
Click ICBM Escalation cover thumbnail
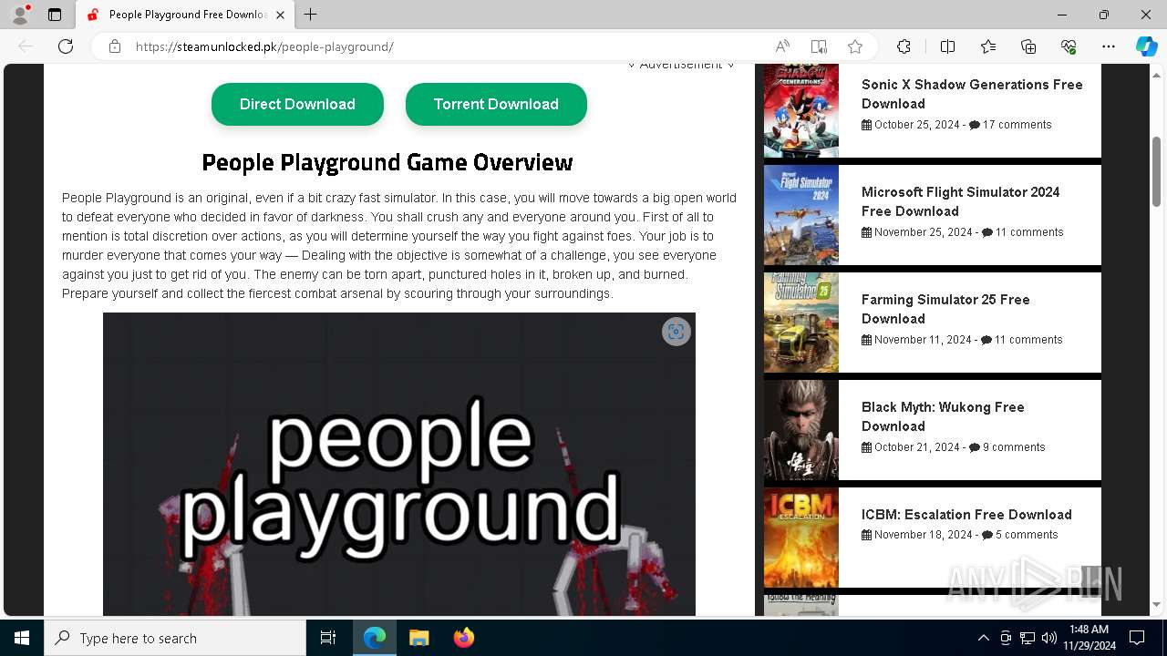801,538
